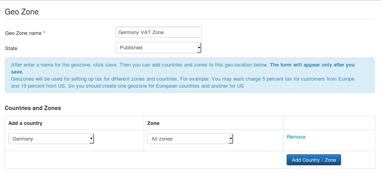Screen dimensions: 381x184
Task: Remove the Germany row via Remove link
Action: (x=296, y=137)
